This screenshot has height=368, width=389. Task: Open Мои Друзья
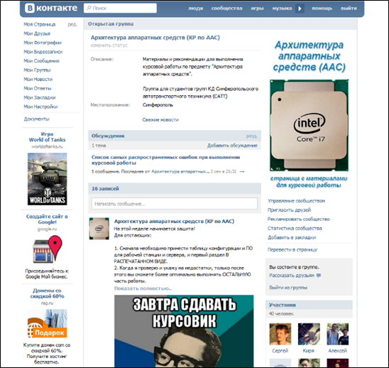(37, 33)
